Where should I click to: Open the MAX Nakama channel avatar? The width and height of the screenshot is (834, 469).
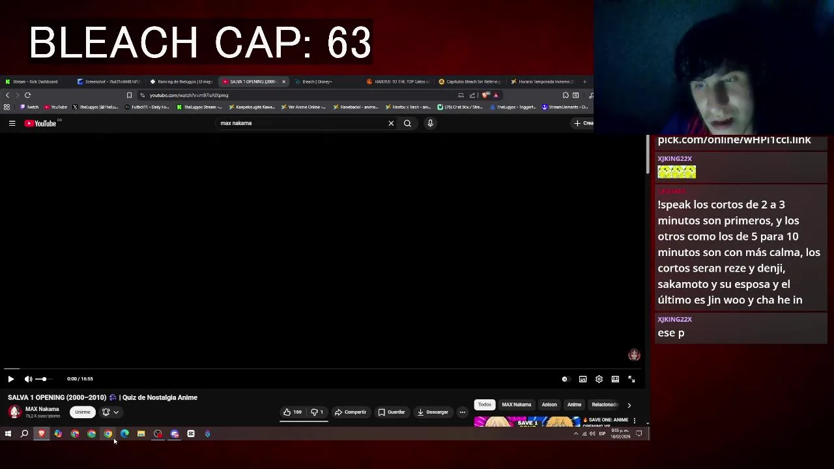pyautogui.click(x=14, y=412)
